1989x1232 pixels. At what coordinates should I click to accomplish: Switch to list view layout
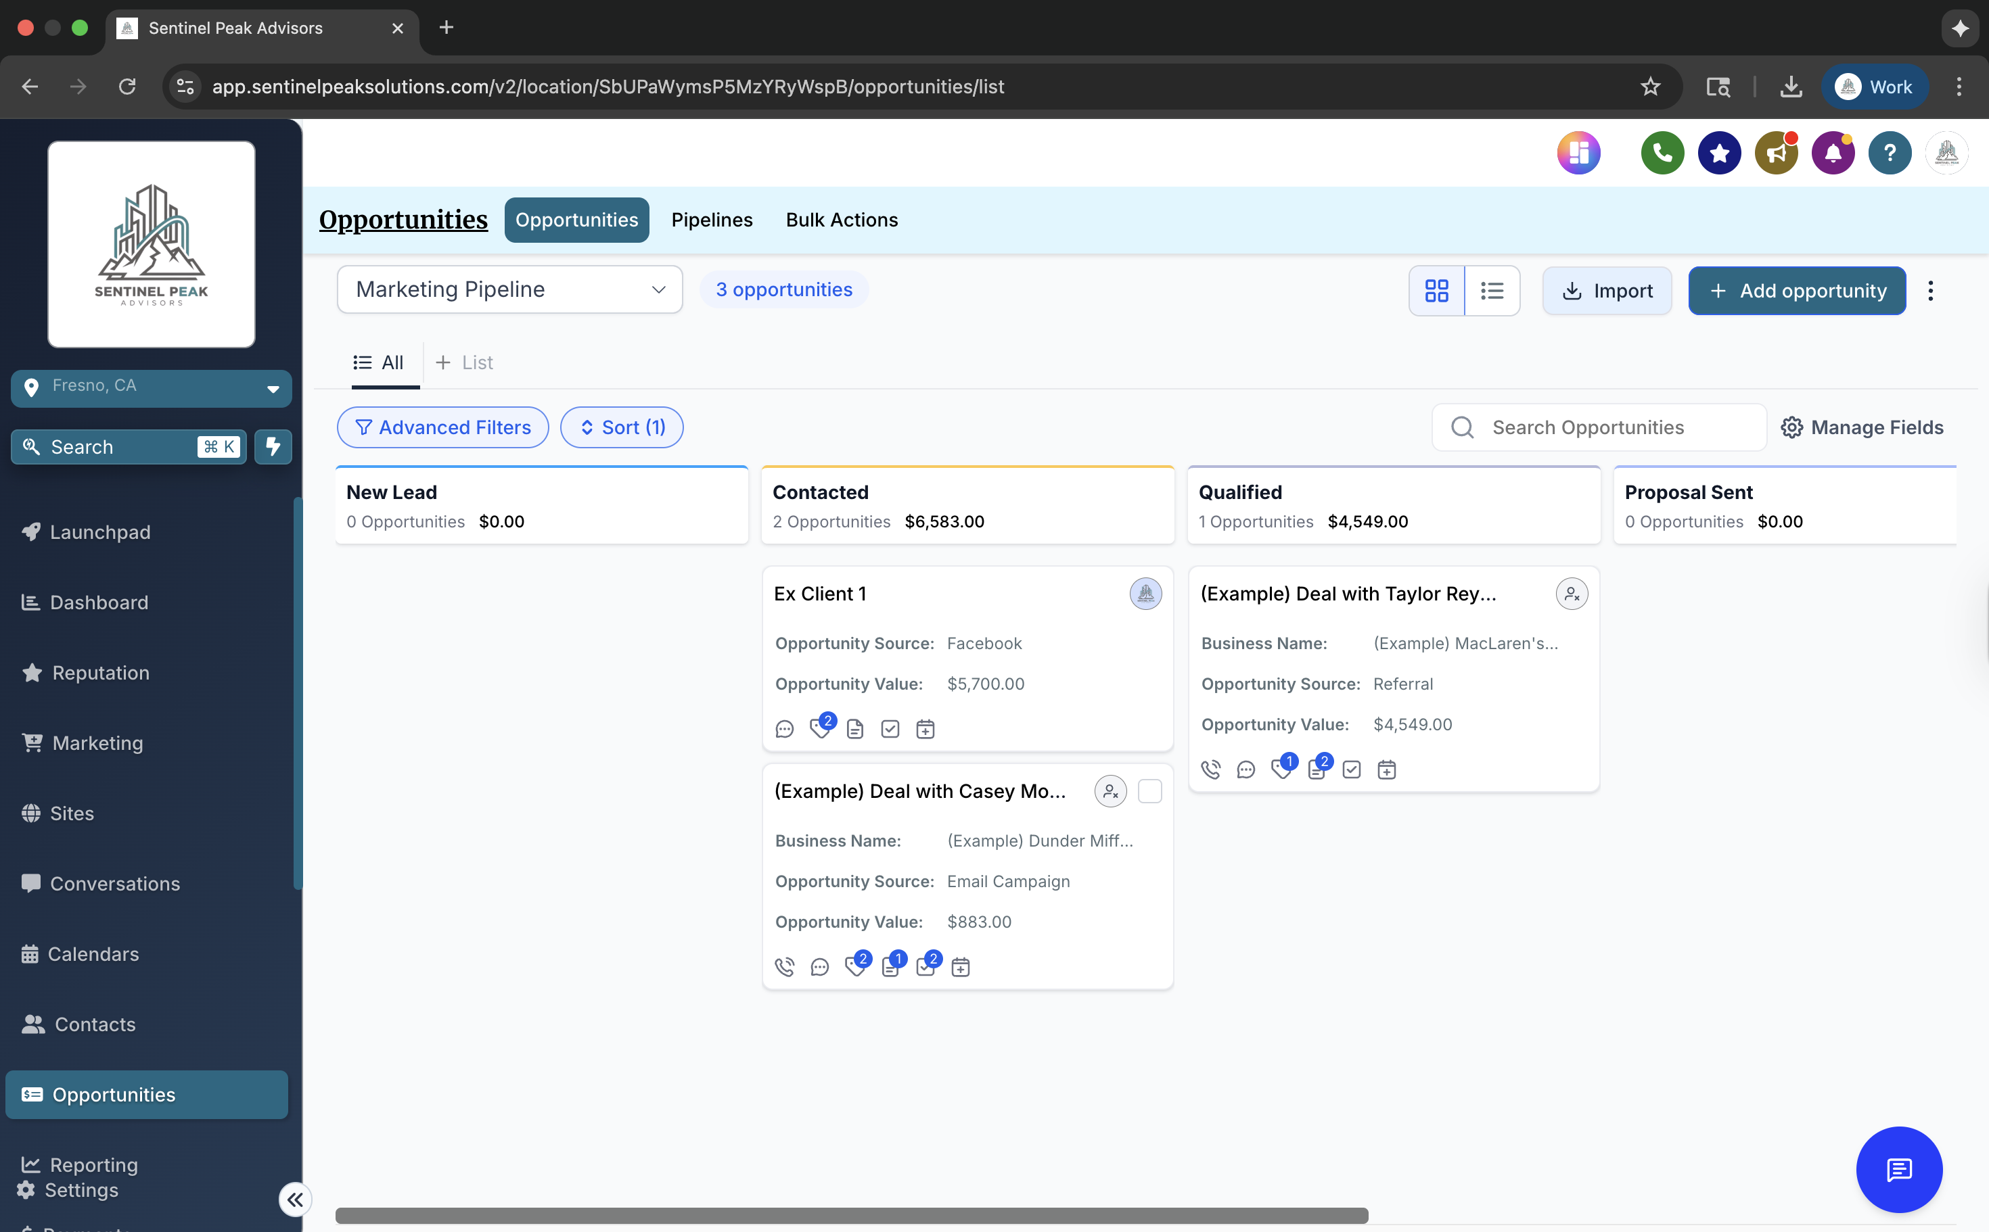1492,291
